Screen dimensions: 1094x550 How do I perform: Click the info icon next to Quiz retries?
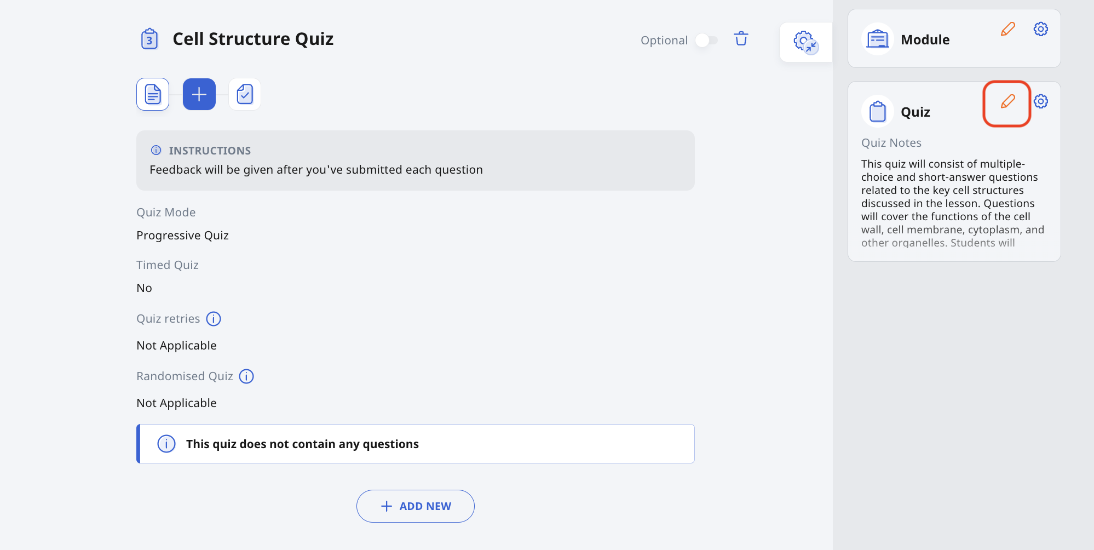tap(214, 318)
